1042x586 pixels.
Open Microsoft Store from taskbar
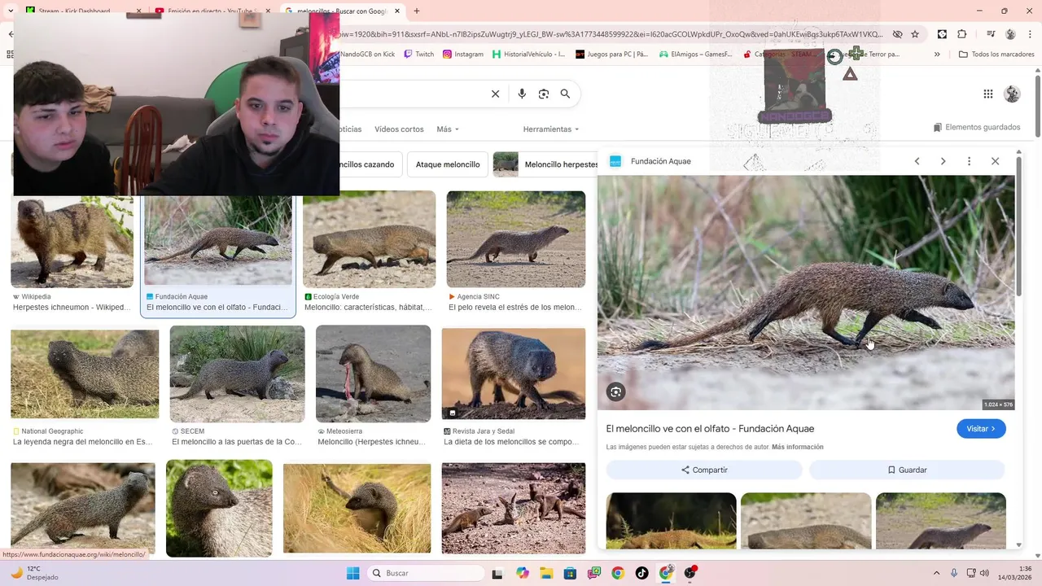pyautogui.click(x=571, y=573)
